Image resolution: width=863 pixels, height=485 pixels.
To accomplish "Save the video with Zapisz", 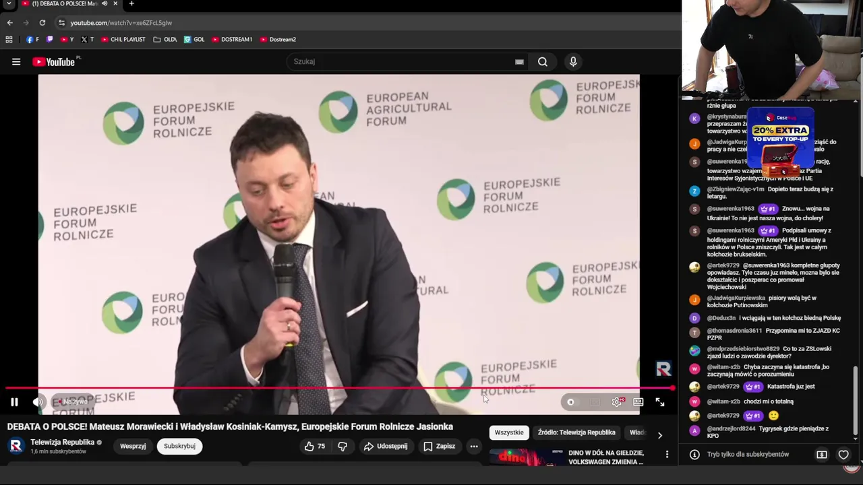I will (x=439, y=447).
